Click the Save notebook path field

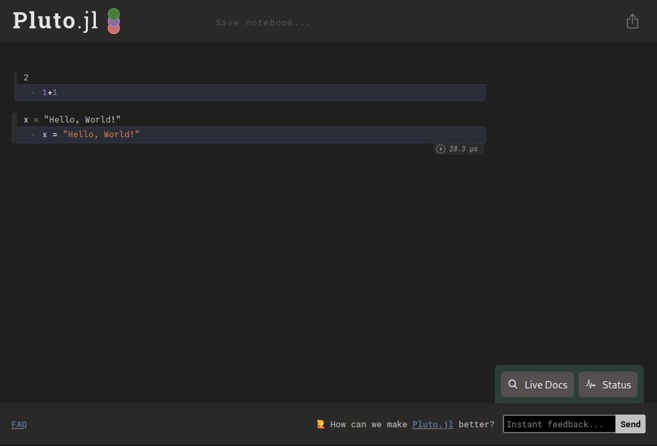[263, 23]
